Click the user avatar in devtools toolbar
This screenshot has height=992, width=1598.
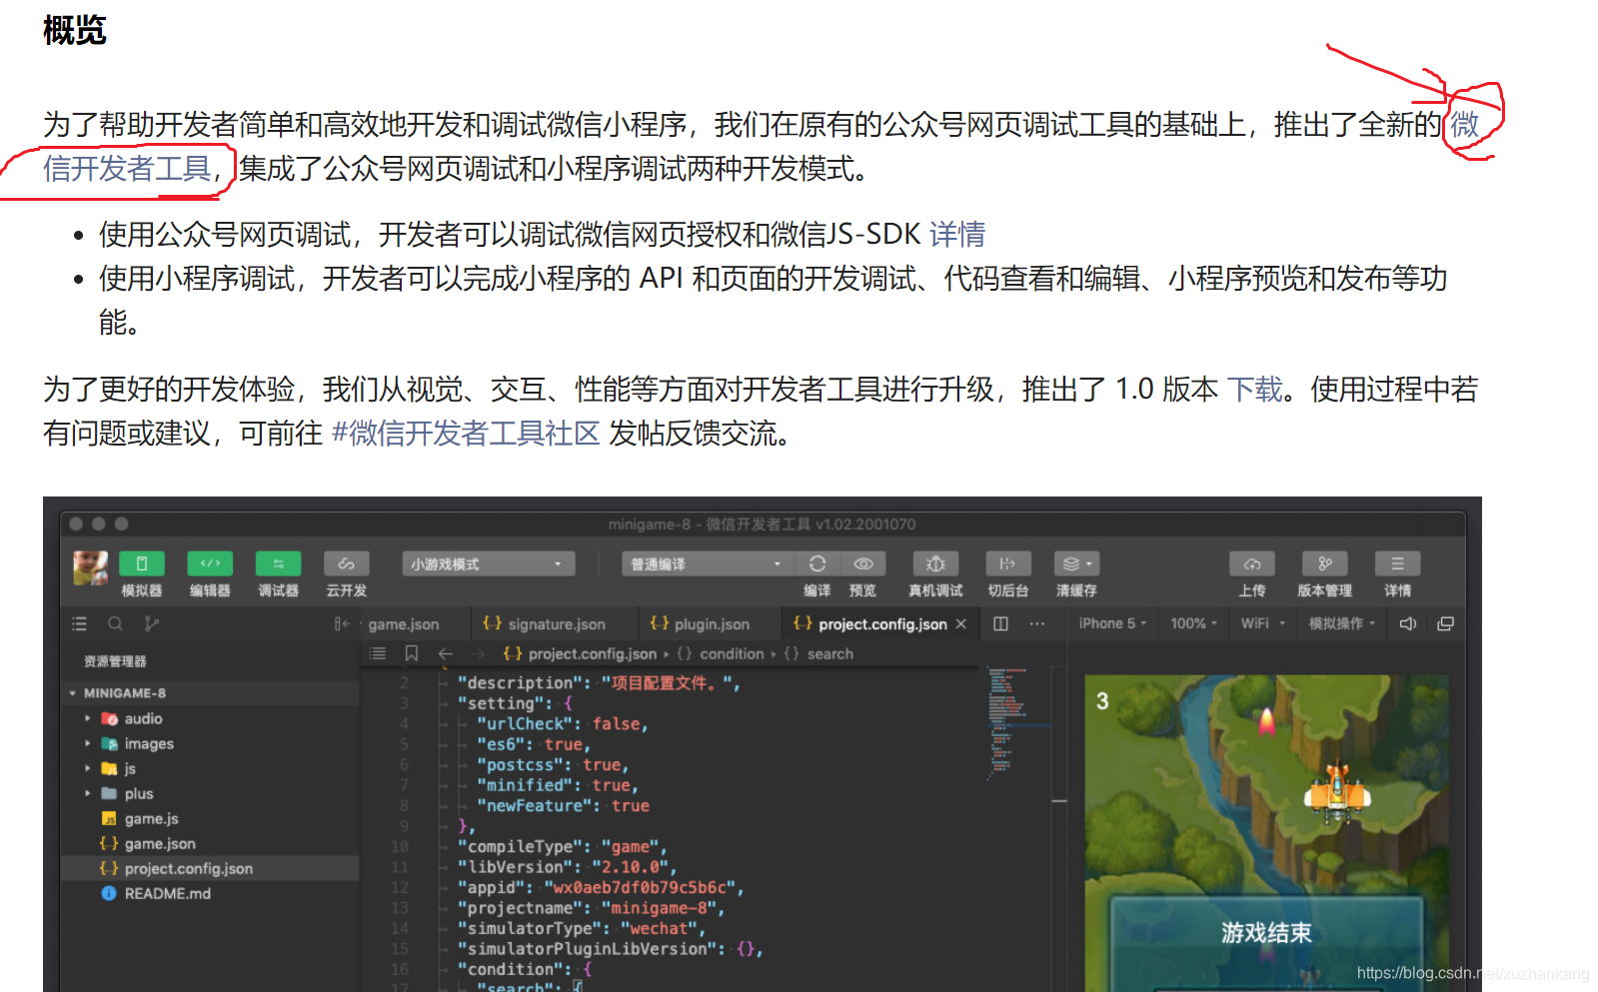(x=91, y=567)
